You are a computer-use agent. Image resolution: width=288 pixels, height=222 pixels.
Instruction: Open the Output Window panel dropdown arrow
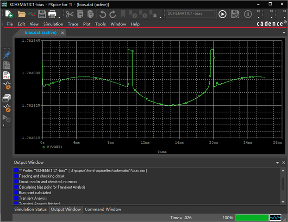tap(277, 163)
